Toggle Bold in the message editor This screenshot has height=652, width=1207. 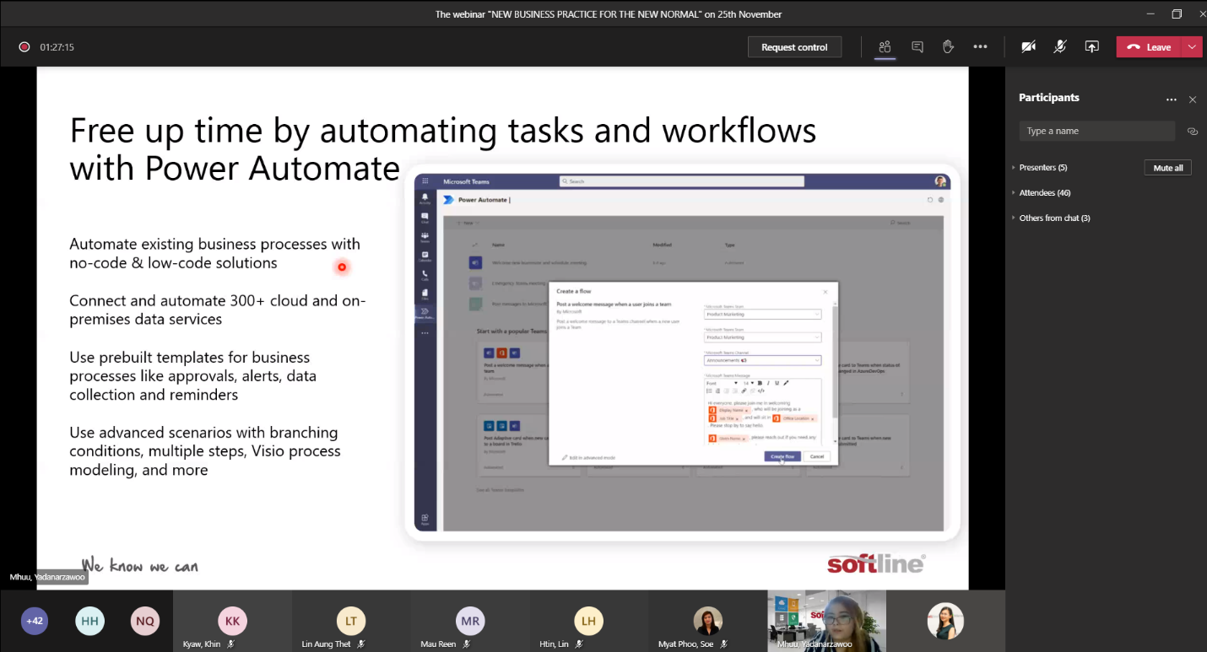759,383
